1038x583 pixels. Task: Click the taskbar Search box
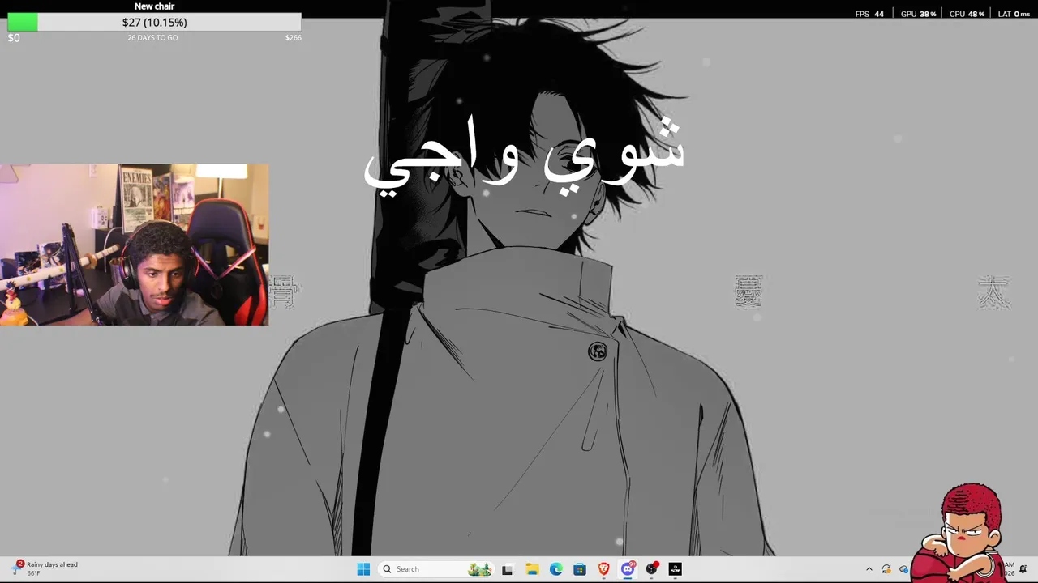pyautogui.click(x=437, y=569)
